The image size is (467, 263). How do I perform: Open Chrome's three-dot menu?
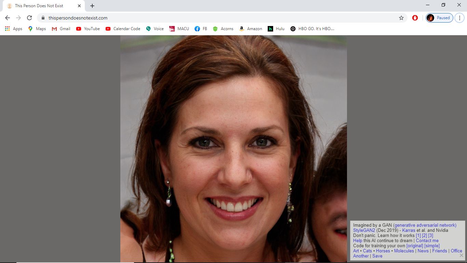tap(459, 17)
